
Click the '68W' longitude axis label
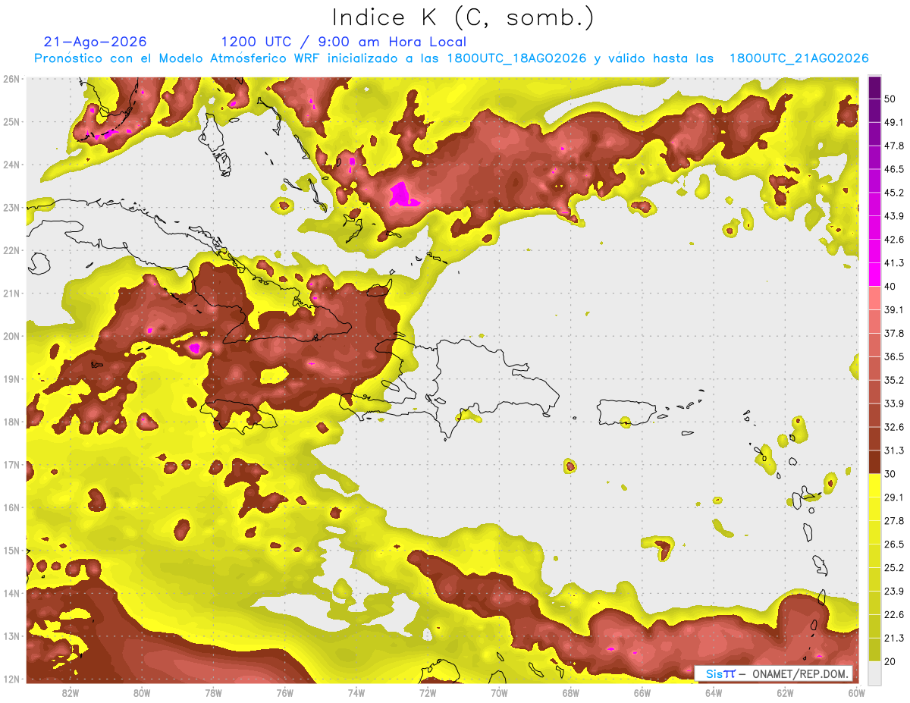571,693
